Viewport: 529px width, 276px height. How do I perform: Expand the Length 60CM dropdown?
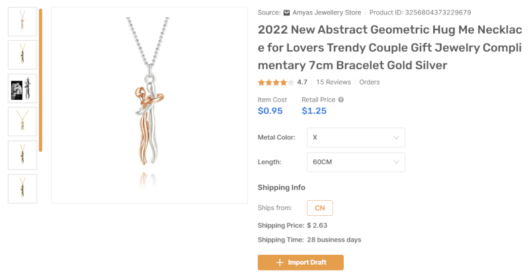356,162
